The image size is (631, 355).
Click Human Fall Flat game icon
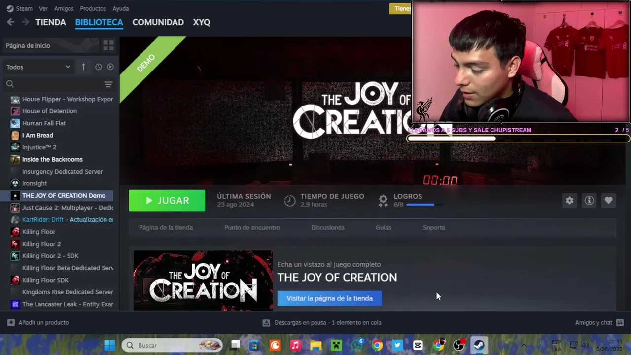[x=15, y=123]
